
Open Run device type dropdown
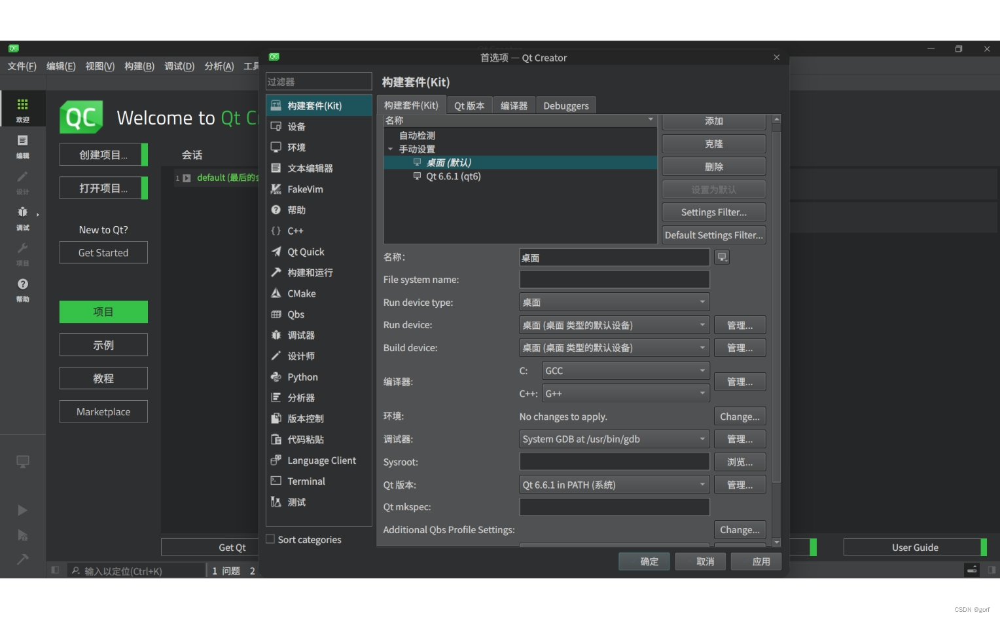[x=614, y=303]
